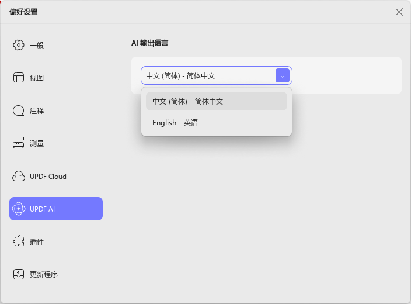The width and height of the screenshot is (411, 304).
Task: Select the UPDF AI settings tab
Action: [56, 209]
